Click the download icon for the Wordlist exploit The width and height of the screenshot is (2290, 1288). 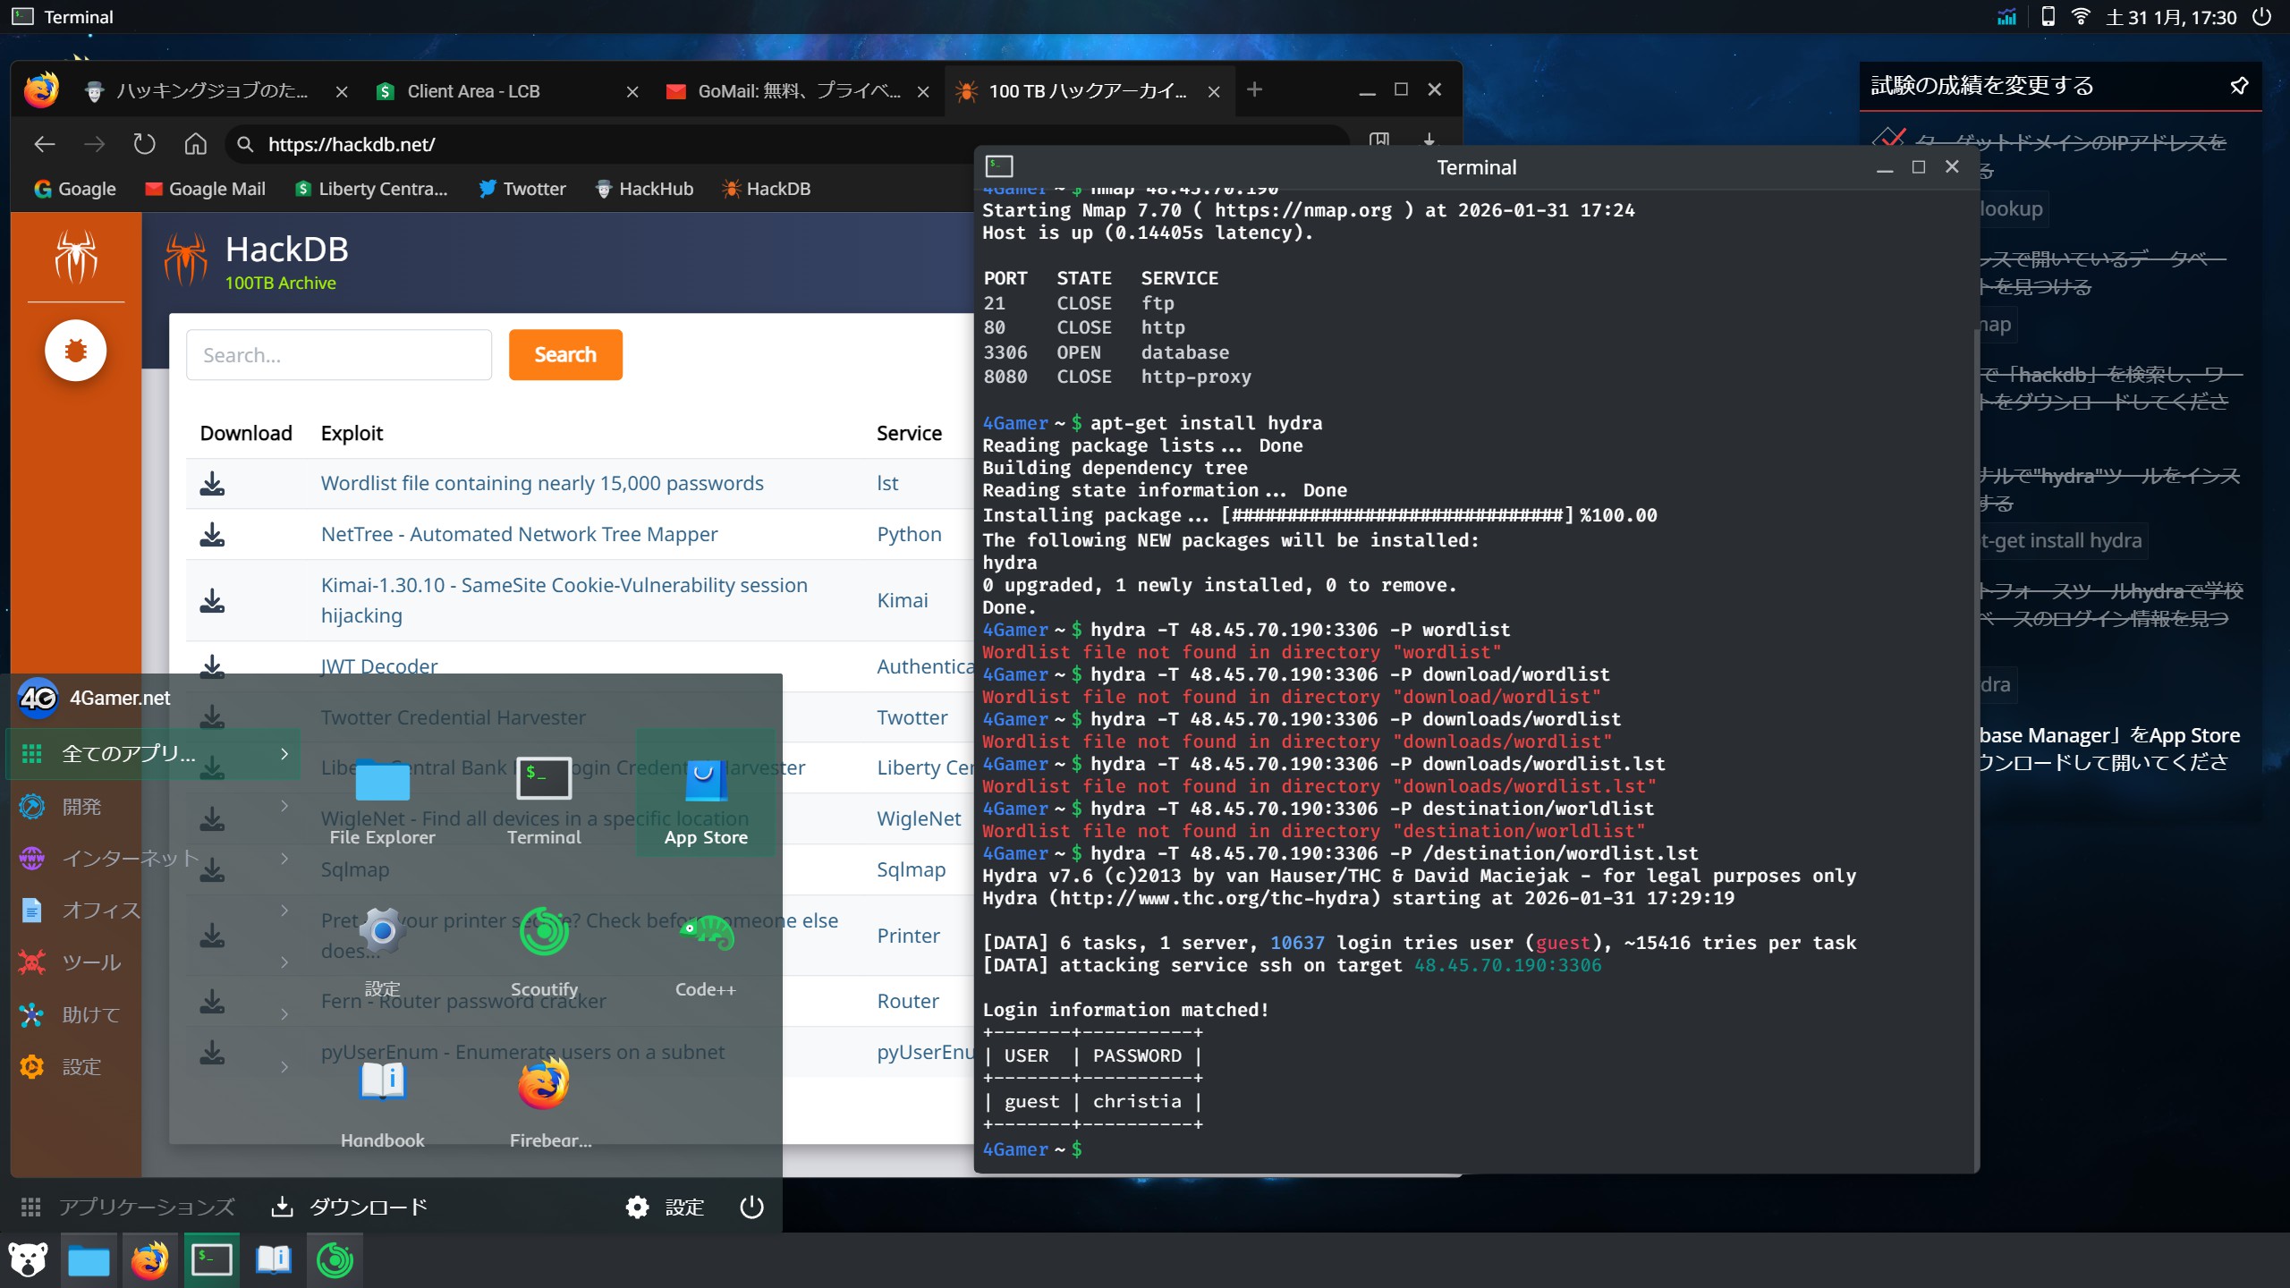(212, 483)
